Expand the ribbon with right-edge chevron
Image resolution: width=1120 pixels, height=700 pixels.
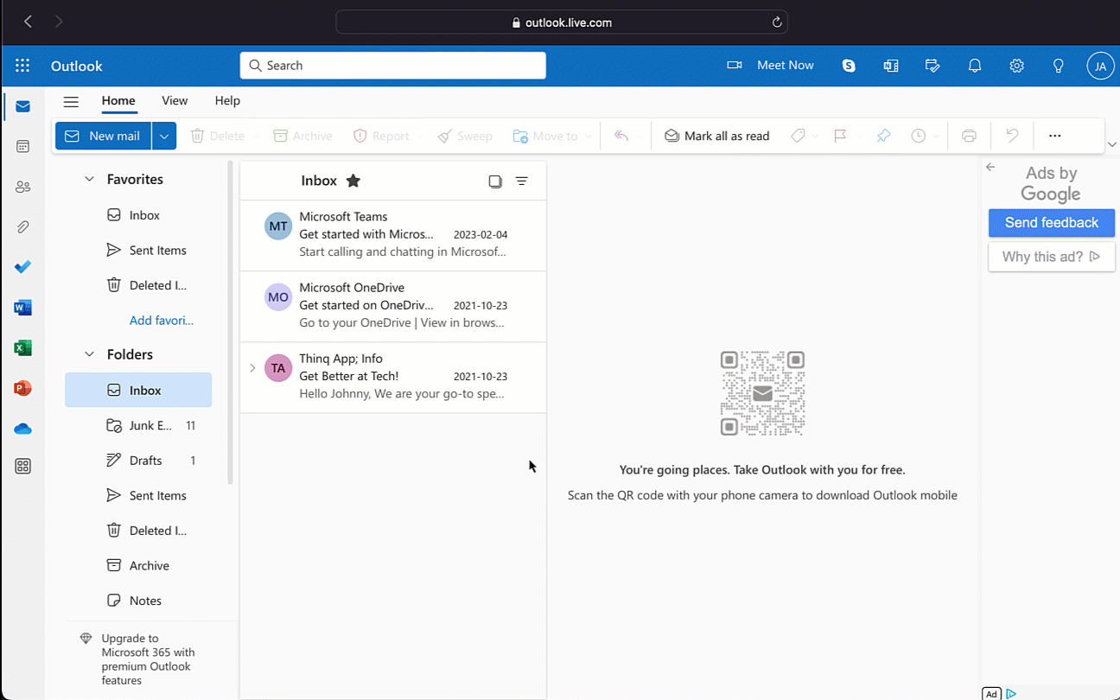1112,144
